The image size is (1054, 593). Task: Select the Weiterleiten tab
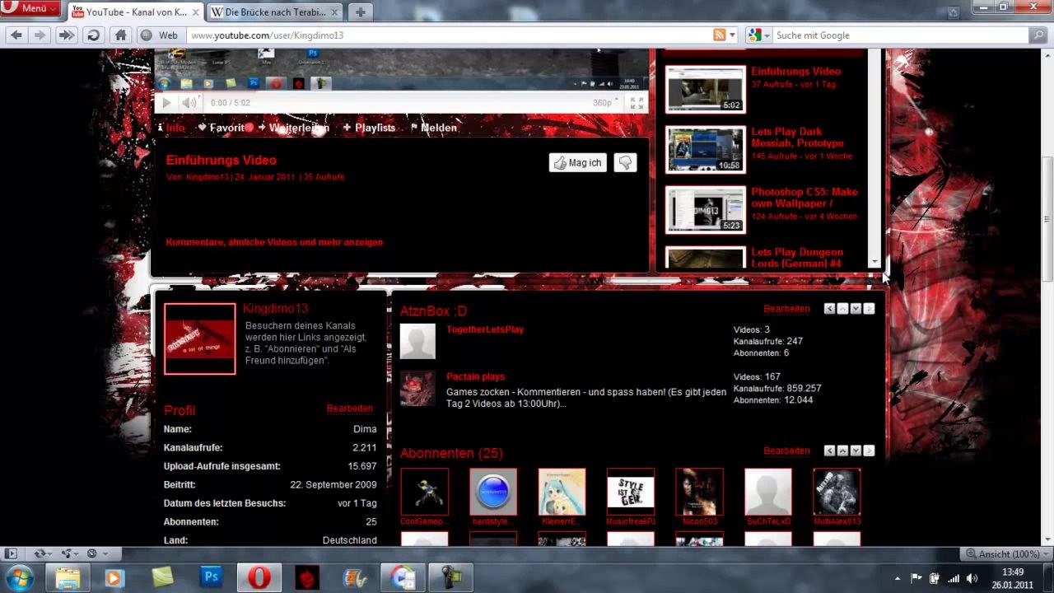[x=293, y=128]
